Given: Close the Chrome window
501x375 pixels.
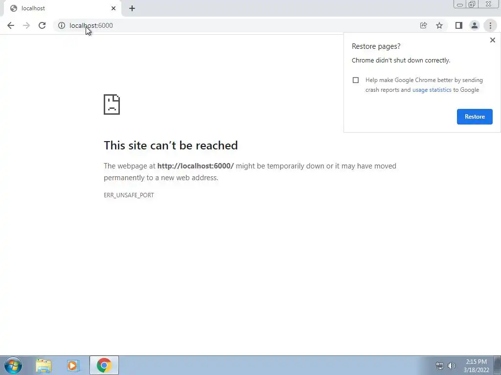Looking at the screenshot, I should 489,4.
